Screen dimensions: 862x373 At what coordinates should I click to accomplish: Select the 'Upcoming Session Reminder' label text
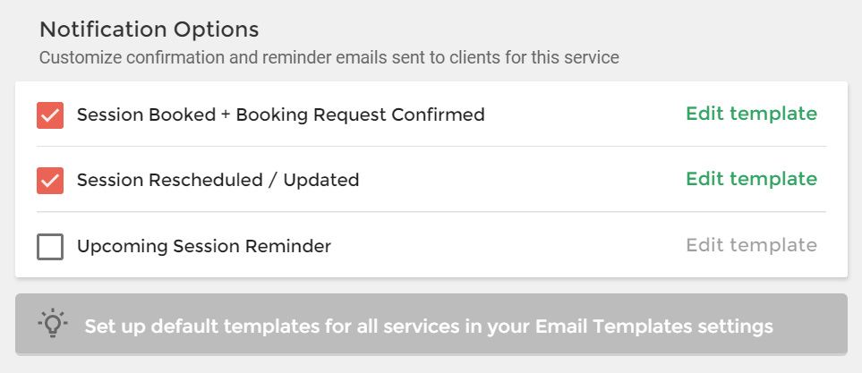(x=204, y=247)
